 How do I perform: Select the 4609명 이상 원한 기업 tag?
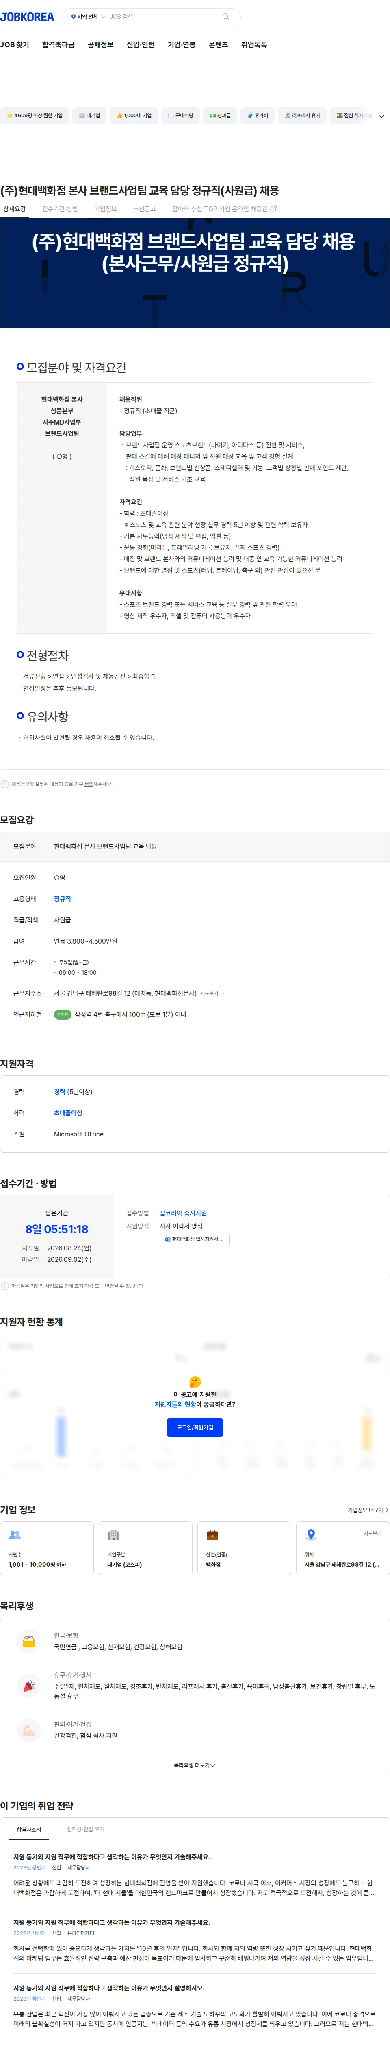(x=34, y=115)
